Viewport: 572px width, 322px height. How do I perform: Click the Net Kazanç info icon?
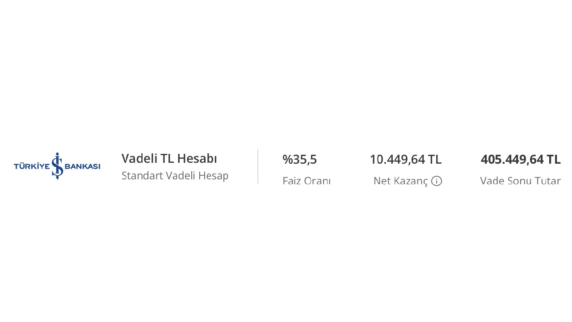click(x=437, y=181)
